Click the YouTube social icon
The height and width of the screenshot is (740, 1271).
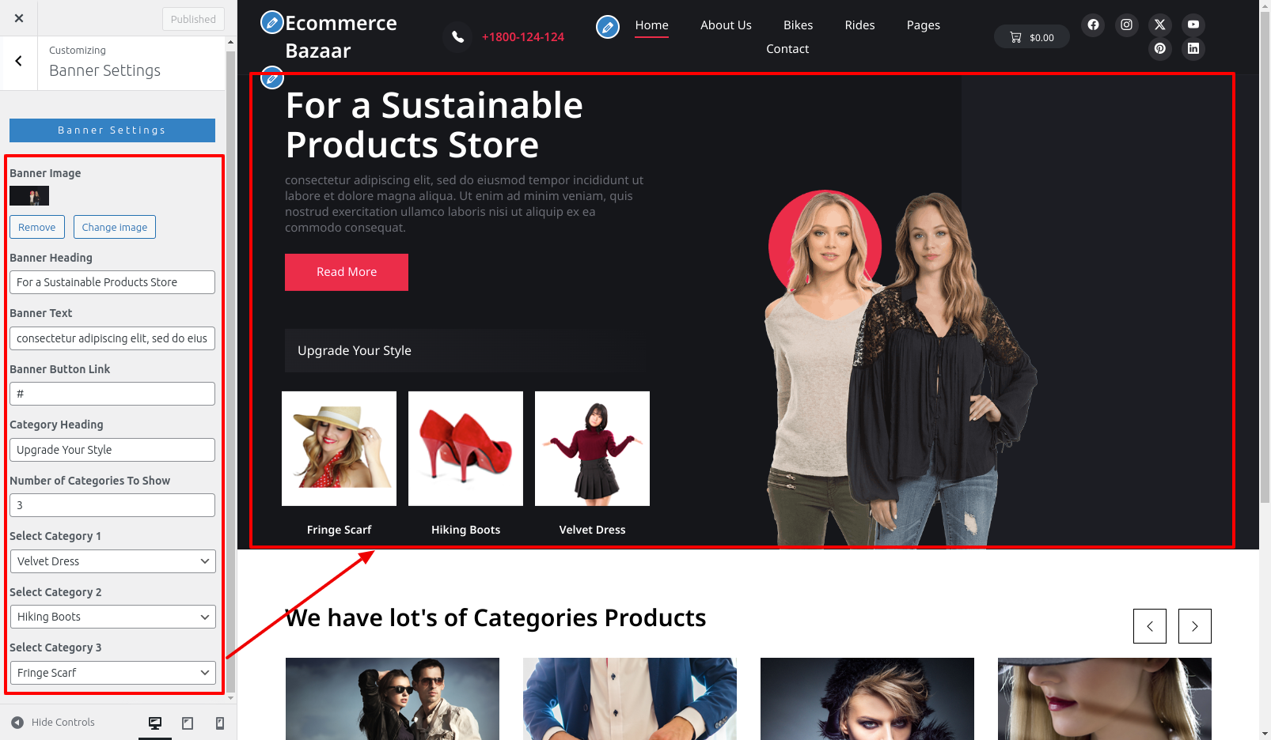(x=1193, y=25)
